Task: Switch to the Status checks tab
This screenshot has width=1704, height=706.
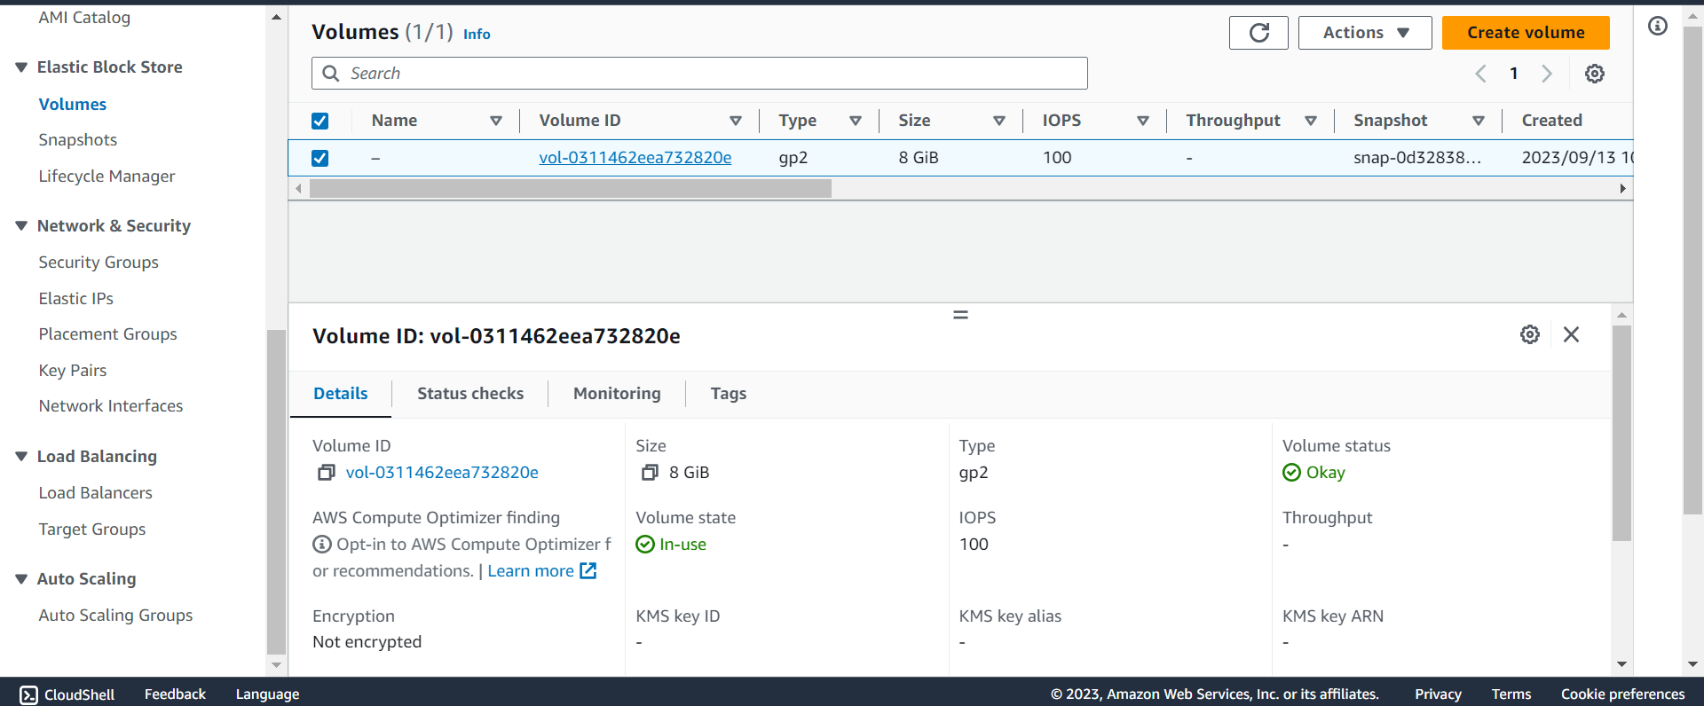Action: pyautogui.click(x=470, y=394)
